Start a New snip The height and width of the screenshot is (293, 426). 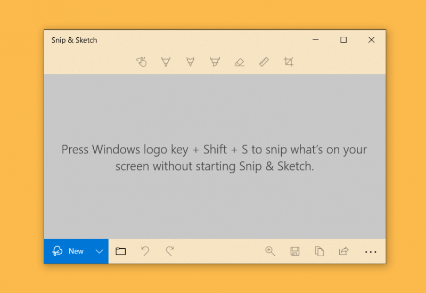click(68, 251)
